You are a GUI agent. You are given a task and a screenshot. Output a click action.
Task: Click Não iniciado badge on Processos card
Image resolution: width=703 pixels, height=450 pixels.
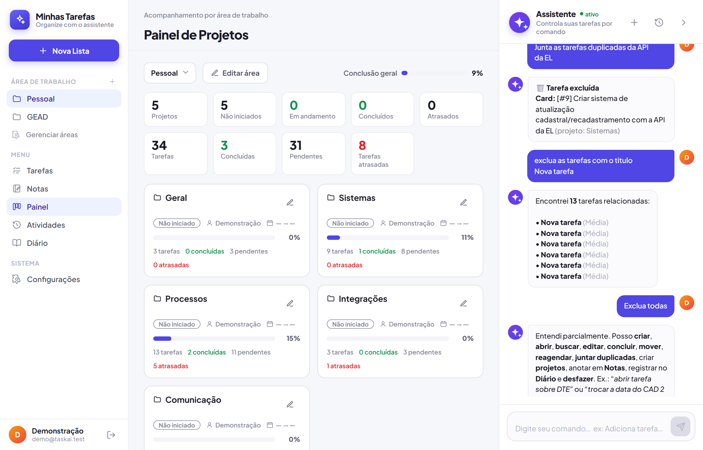pos(177,324)
